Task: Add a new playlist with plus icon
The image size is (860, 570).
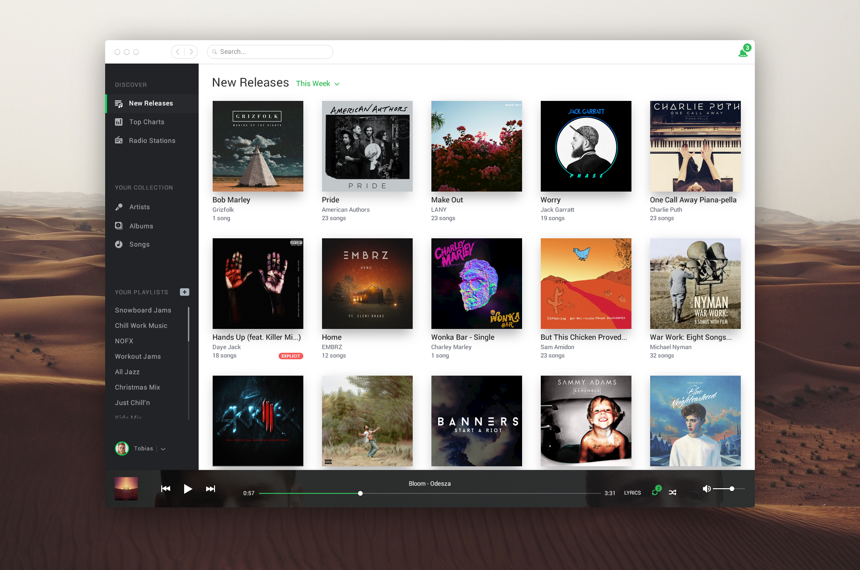Action: [185, 292]
